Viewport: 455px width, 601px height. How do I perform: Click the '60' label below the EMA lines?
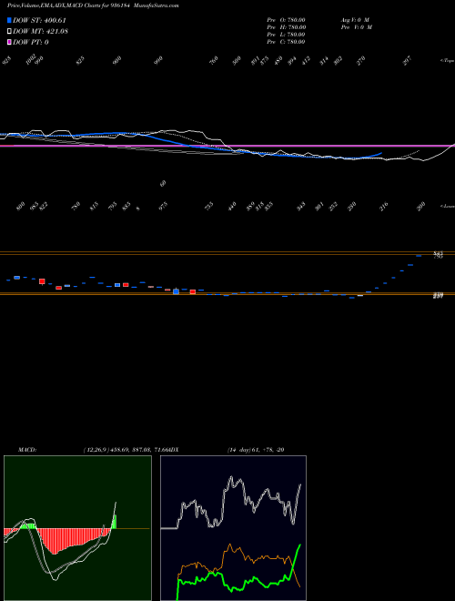click(x=163, y=184)
